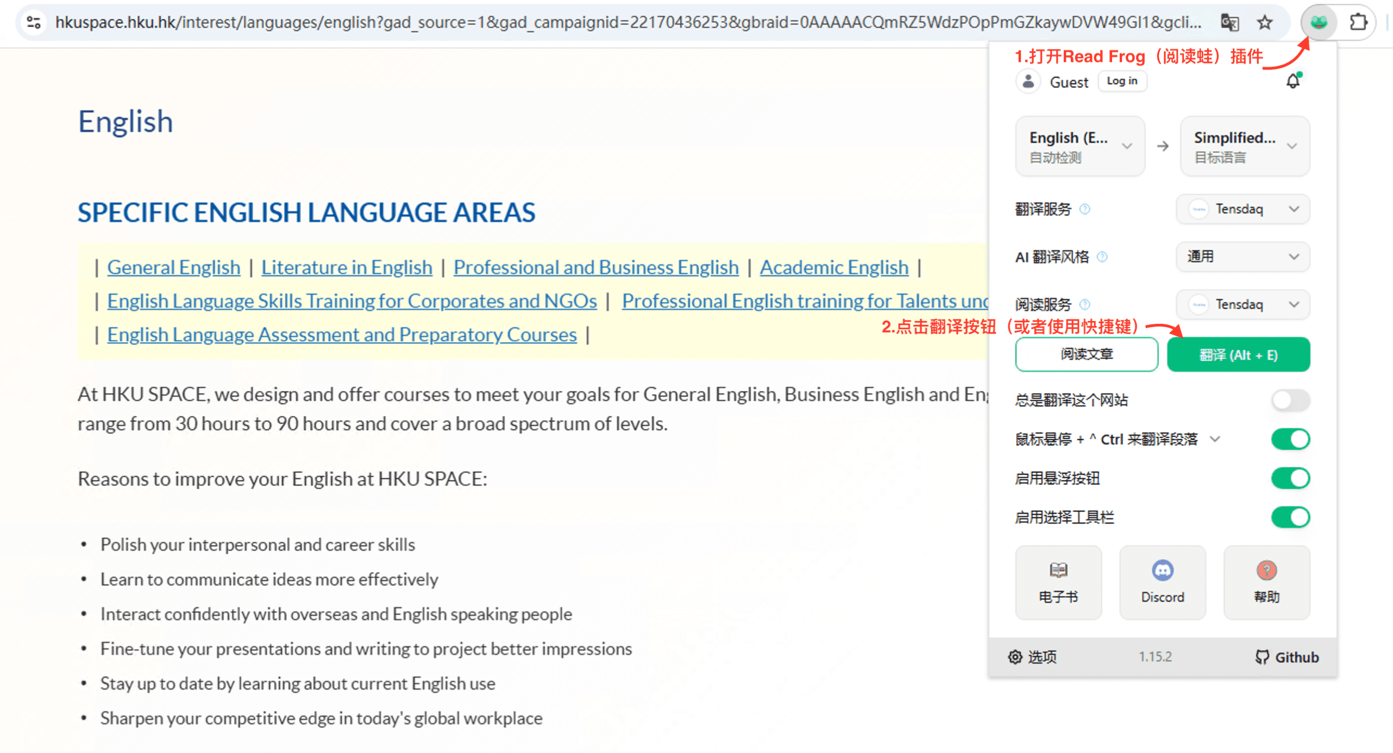Screen dimensions: 1393x753
Task: Turn off 启用选择工具栏 toggle
Action: [1290, 517]
